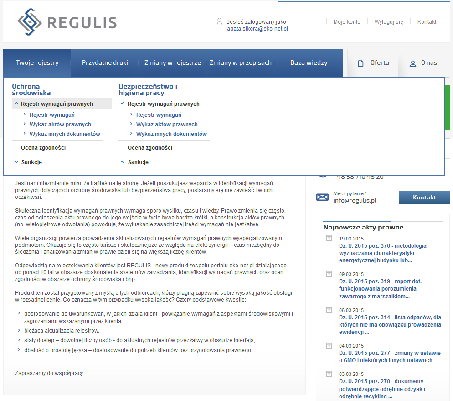The height and width of the screenshot is (401, 453).
Task: Open Rejestr wymagań under Bezpieczeństwo i higiena pracy
Action: [x=159, y=115]
